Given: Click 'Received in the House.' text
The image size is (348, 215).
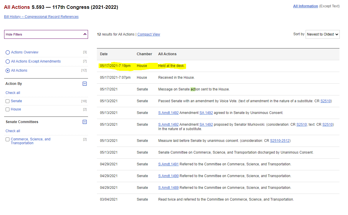Looking at the screenshot, I should coord(176,78).
